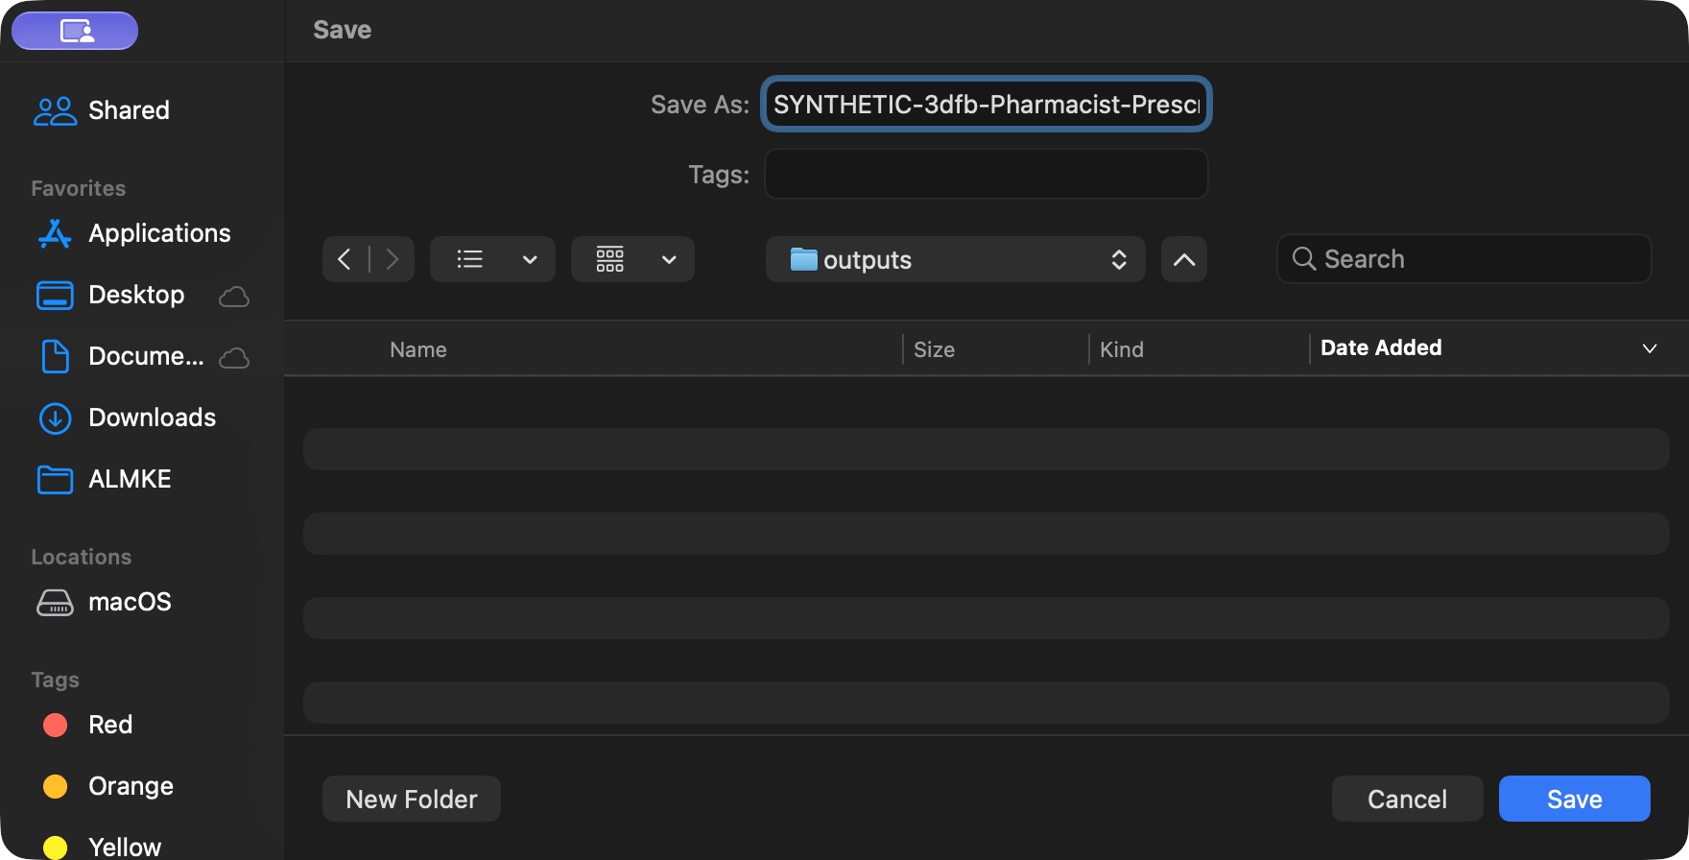Screen dimensions: 1689x860
Task: Open the Documents folder in sidebar
Action: point(119,356)
